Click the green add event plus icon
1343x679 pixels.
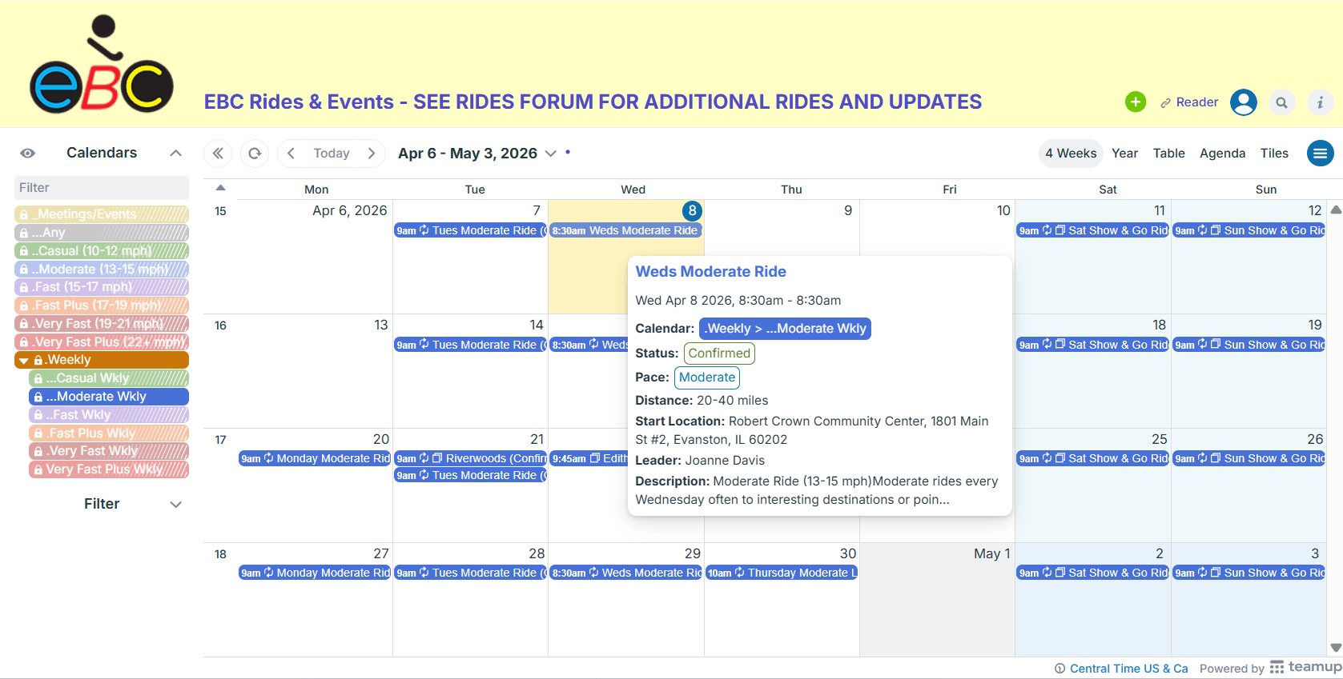pyautogui.click(x=1135, y=102)
